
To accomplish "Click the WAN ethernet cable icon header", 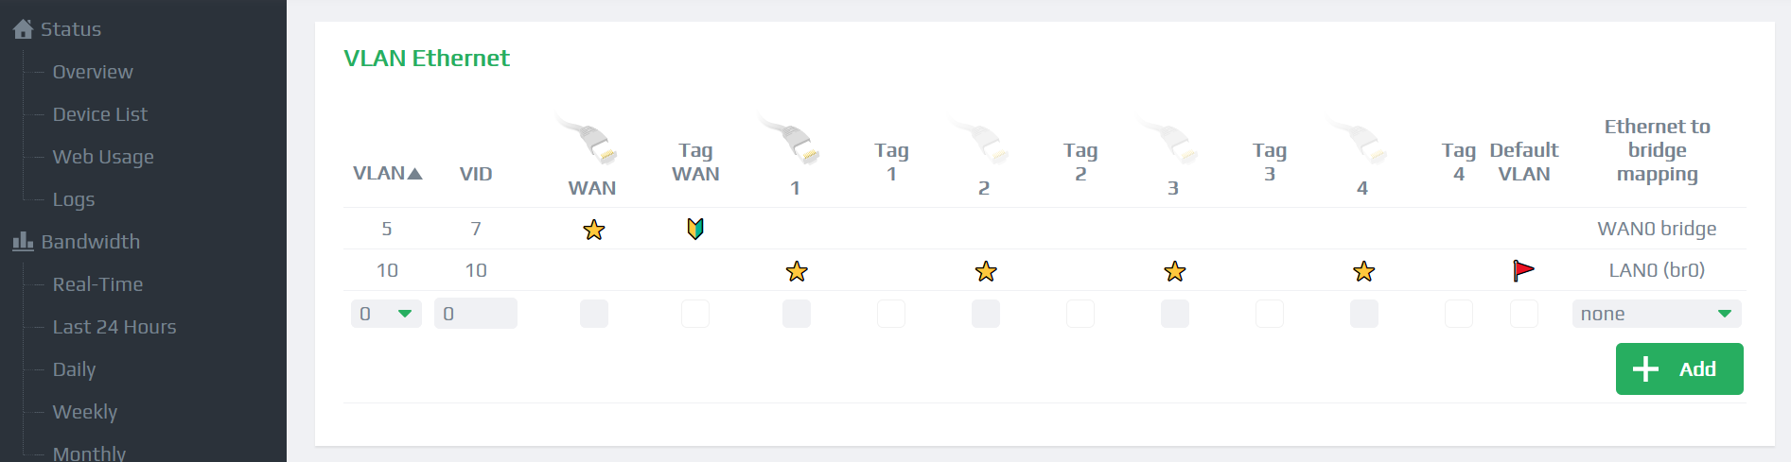I will tap(588, 141).
